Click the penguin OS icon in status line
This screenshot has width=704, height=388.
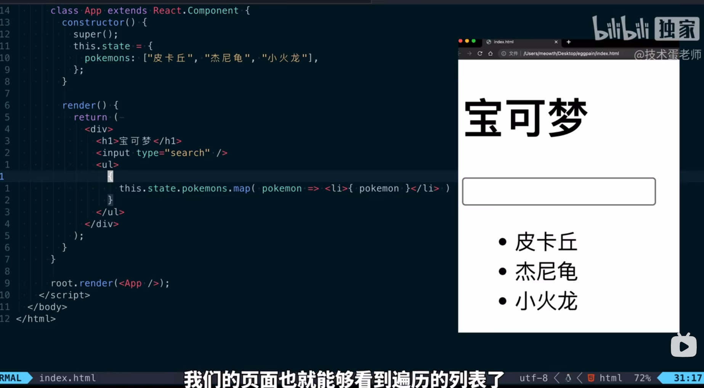click(568, 378)
